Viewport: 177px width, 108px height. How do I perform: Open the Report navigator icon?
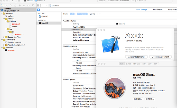click(33, 5)
